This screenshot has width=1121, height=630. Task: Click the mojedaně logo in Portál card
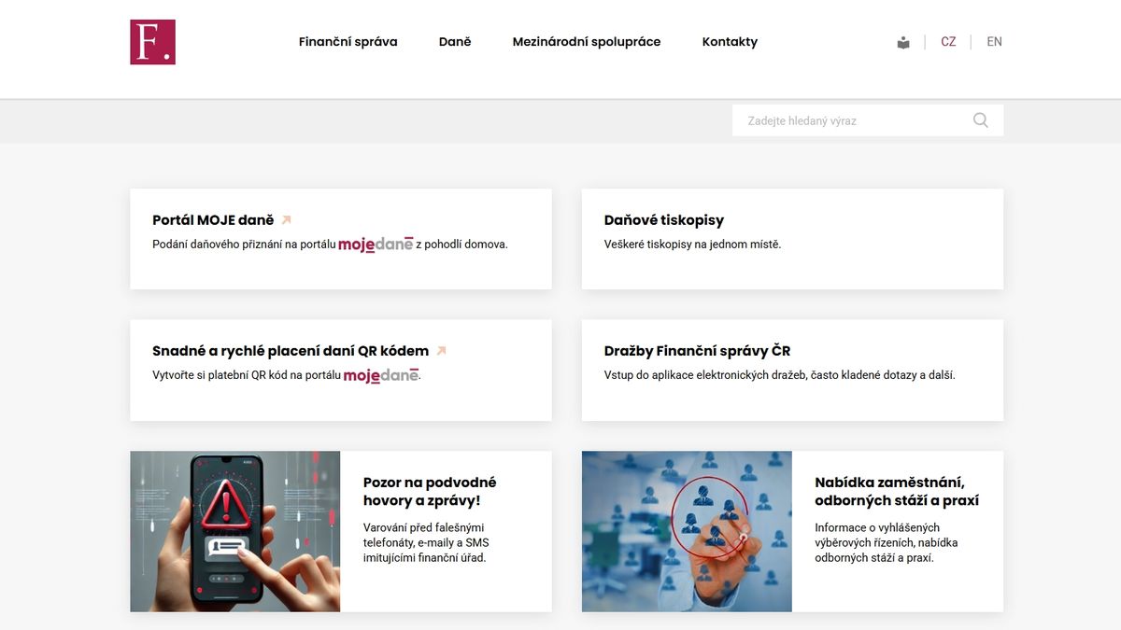pyautogui.click(x=376, y=245)
